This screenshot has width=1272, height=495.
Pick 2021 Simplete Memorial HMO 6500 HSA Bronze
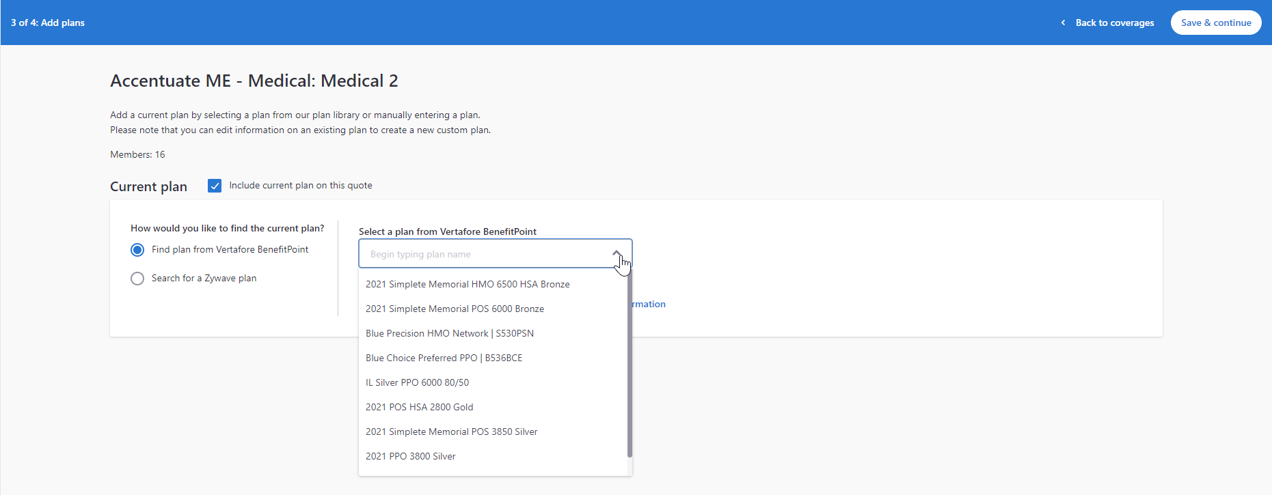468,284
